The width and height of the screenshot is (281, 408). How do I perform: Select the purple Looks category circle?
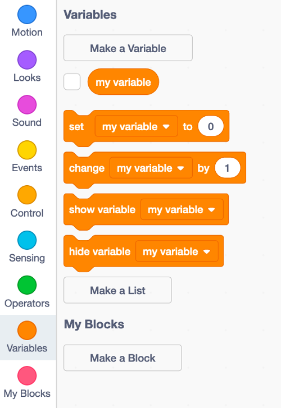27,60
